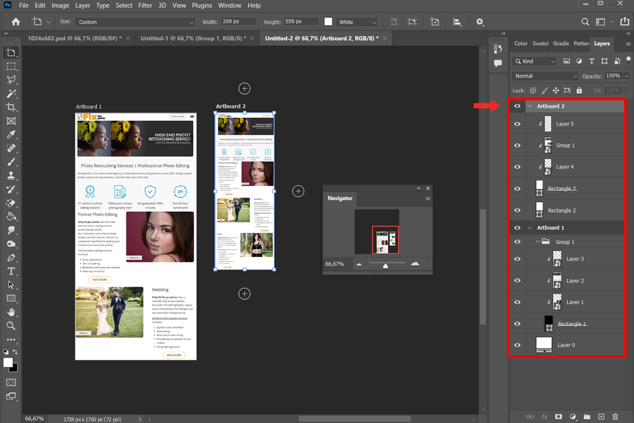Select the Frame tool
This screenshot has width=634, height=423.
click(11, 121)
